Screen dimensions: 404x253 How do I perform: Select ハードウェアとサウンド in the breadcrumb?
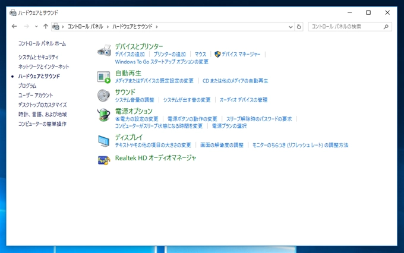pyautogui.click(x=132, y=26)
